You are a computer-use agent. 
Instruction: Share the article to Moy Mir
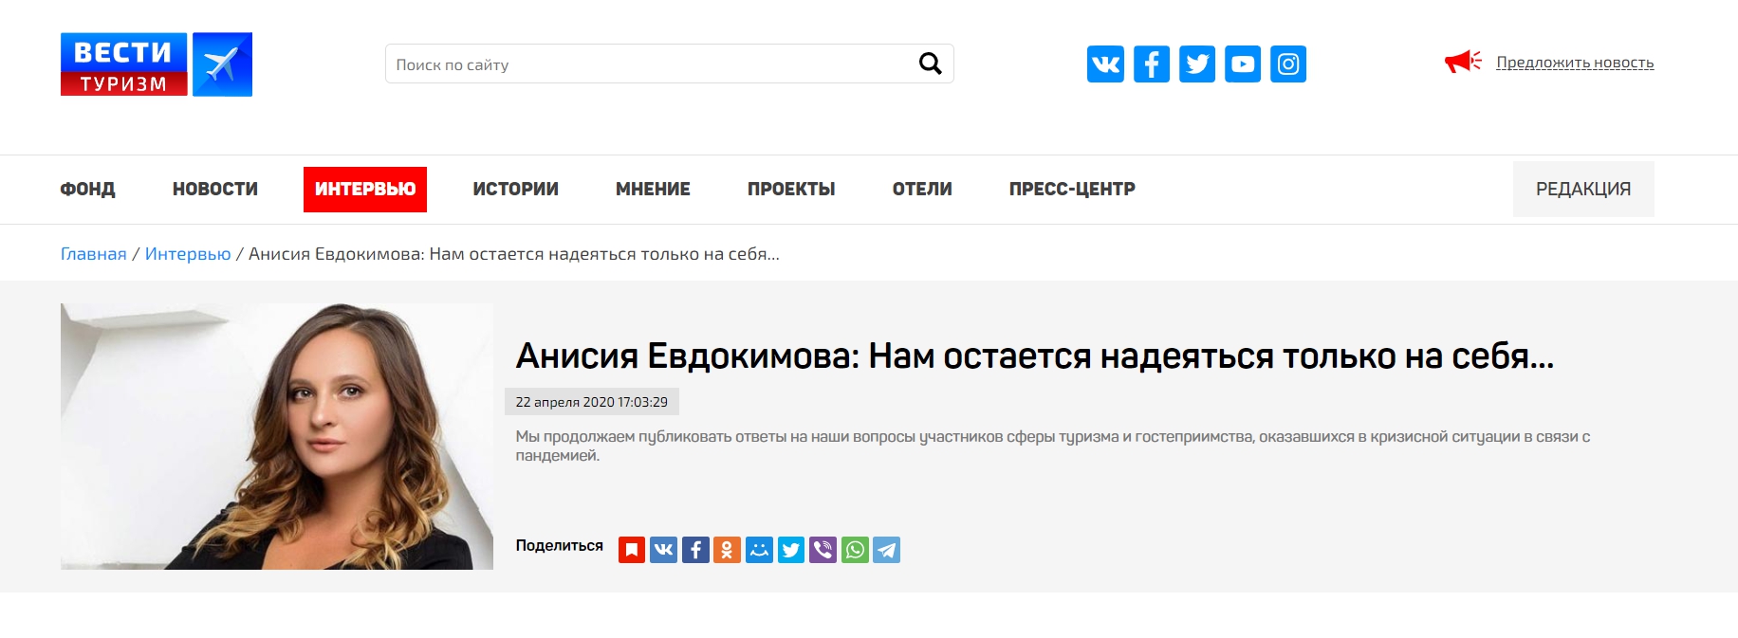[759, 550]
